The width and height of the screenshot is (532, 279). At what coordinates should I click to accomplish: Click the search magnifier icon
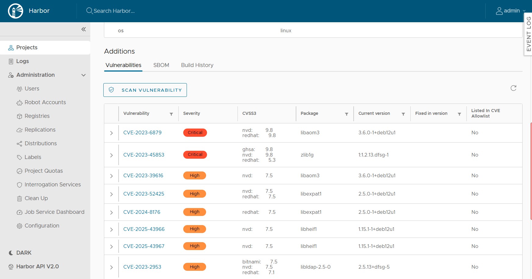pos(89,11)
